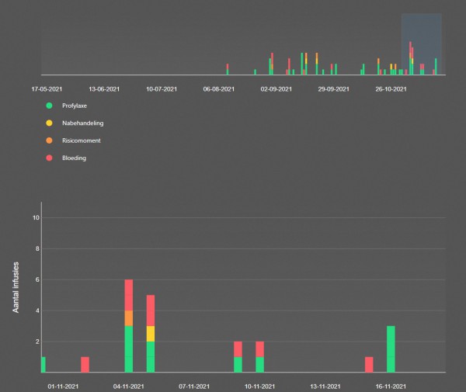Click the 13-11-2021 label on detail axis
This screenshot has width=466, height=392.
pos(326,385)
